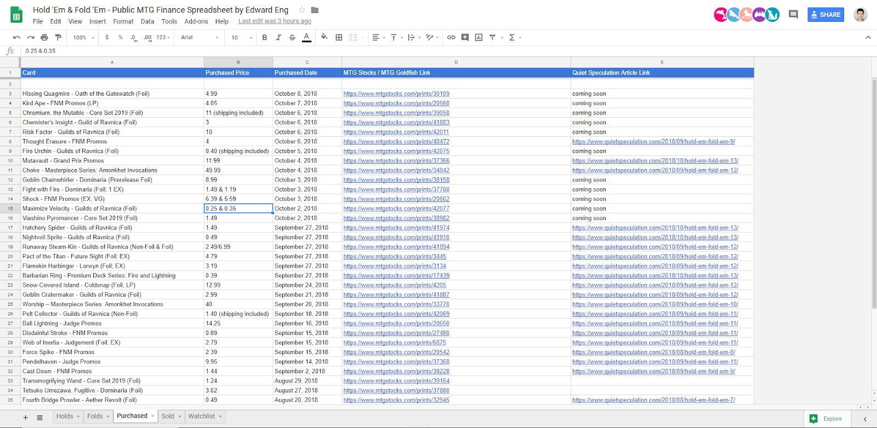Viewport: 877px width, 428px height.
Task: Click the insert link icon
Action: click(x=451, y=37)
